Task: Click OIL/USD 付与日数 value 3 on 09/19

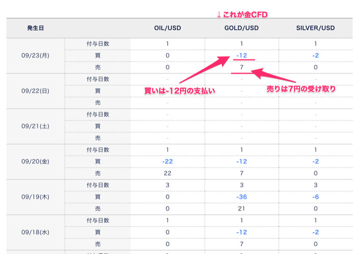Action: pos(167,185)
